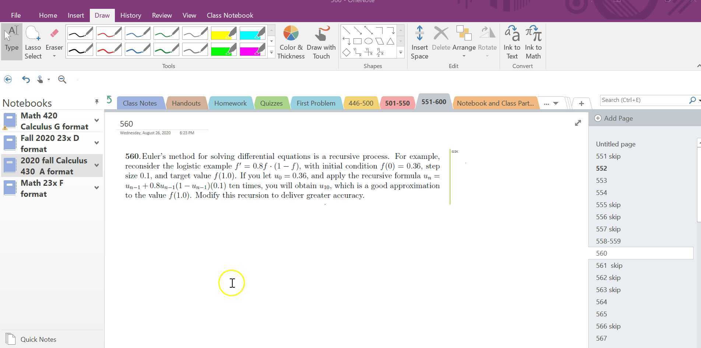The width and height of the screenshot is (701, 348).
Task: Toggle Draw with Touch mode
Action: pyautogui.click(x=321, y=40)
